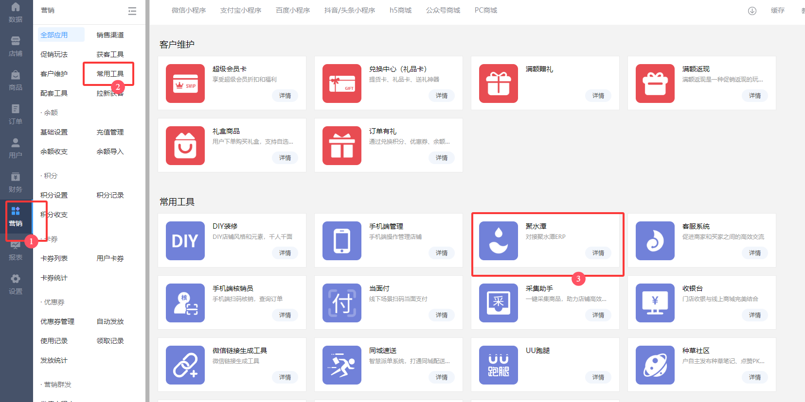The height and width of the screenshot is (402, 805).
Task: Open 订单 from the sidebar
Action: (16, 115)
